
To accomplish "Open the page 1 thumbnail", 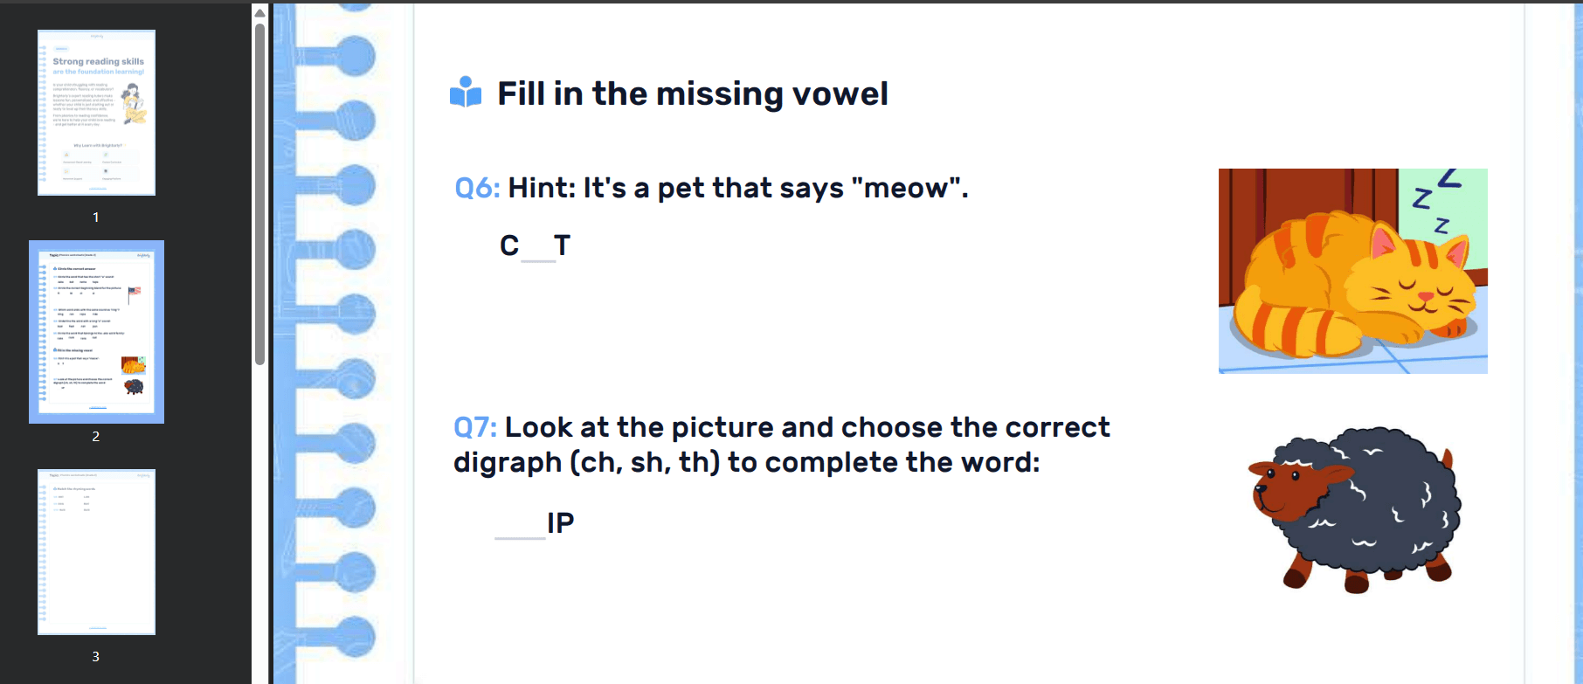I will 96,113.
